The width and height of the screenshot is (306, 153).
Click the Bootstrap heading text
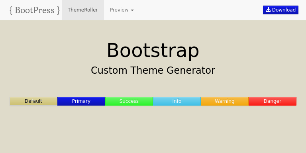pyautogui.click(x=153, y=51)
